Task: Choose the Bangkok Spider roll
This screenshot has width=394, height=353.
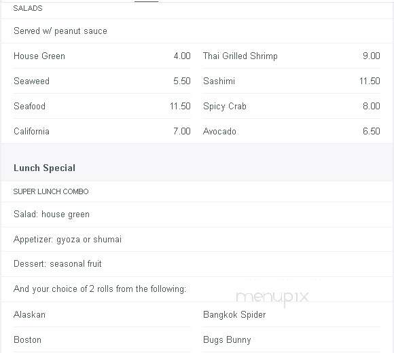Action: coord(291,314)
